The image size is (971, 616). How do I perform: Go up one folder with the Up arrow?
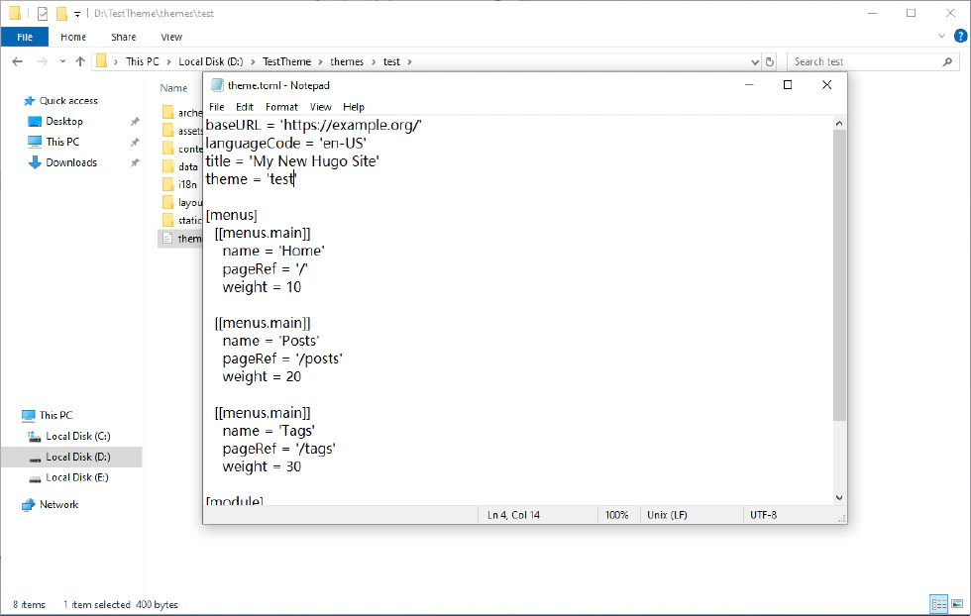pos(80,61)
